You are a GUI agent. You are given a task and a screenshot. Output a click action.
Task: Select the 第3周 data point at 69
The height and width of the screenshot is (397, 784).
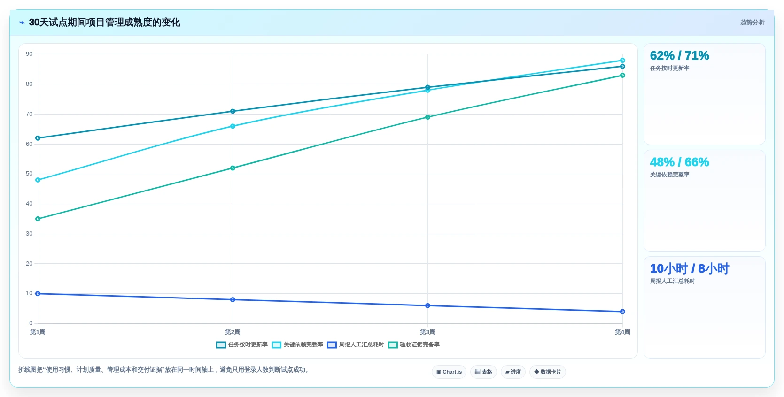coord(427,117)
